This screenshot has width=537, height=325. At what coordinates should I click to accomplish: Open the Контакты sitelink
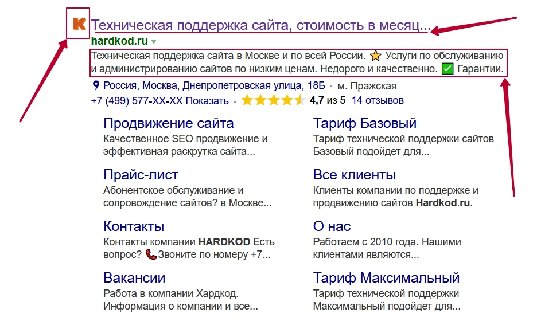tap(134, 226)
